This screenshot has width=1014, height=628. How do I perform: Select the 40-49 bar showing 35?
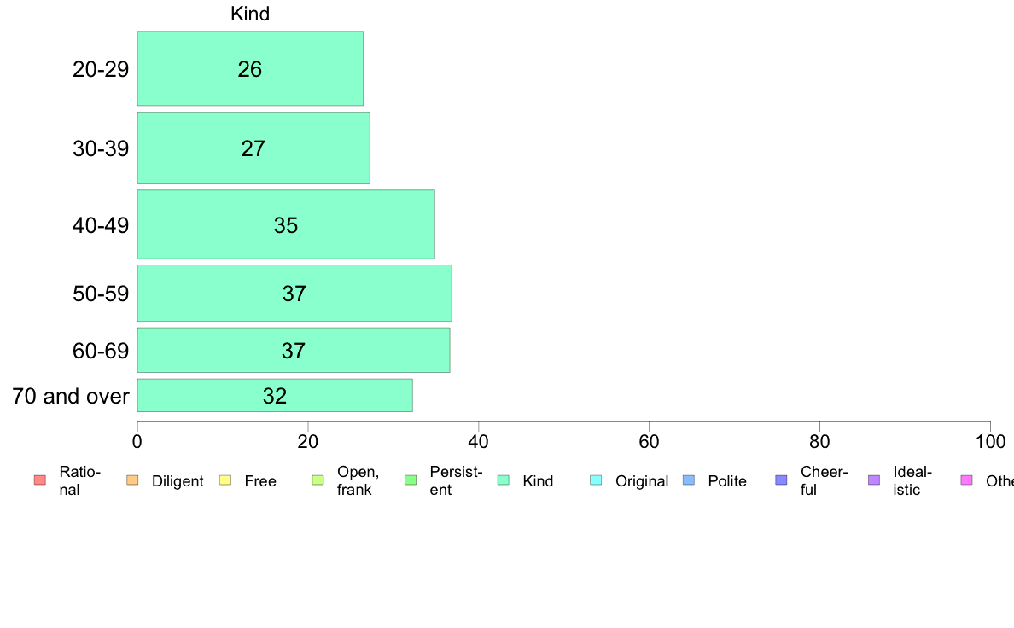(286, 224)
